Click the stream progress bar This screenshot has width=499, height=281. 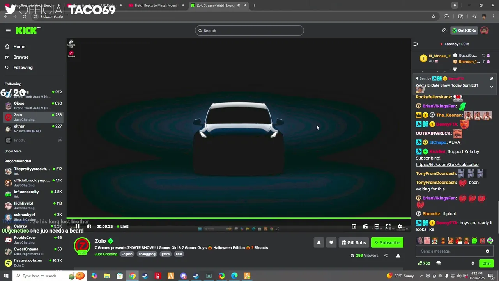pos(239,218)
